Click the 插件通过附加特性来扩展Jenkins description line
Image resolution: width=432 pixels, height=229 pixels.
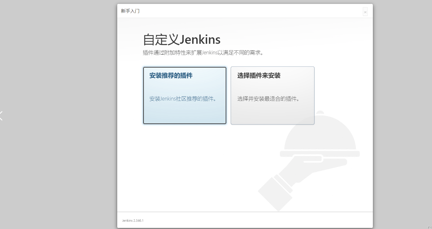tap(203, 53)
